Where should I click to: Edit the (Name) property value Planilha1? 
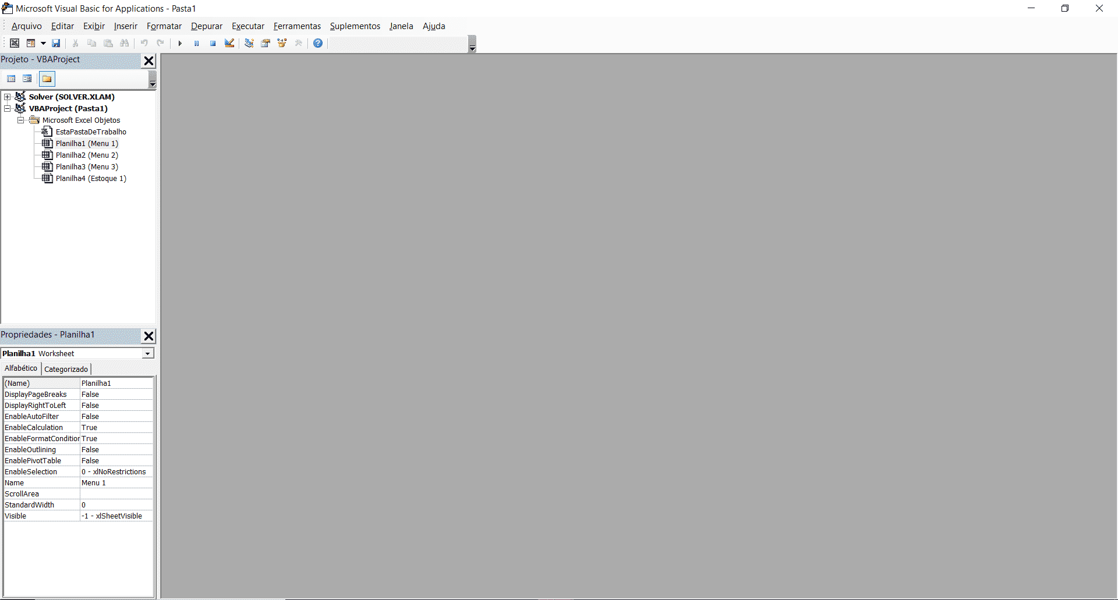116,383
